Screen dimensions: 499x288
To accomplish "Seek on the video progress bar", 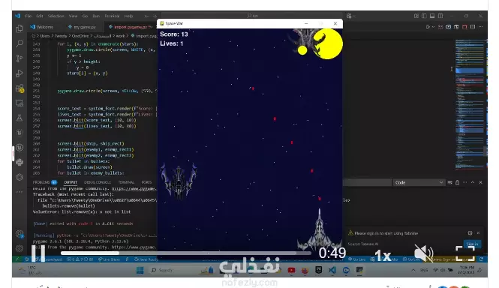I will (186, 253).
